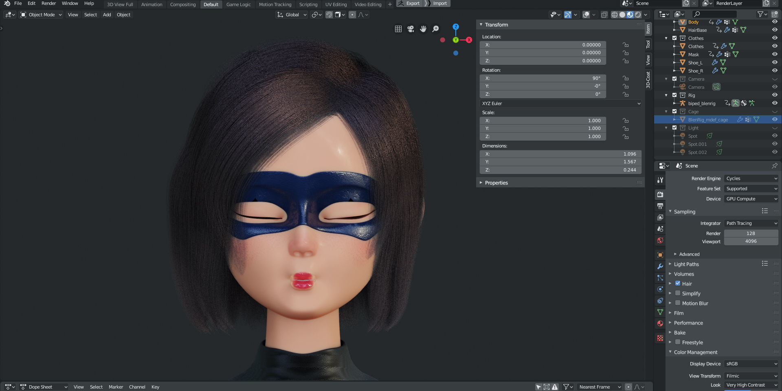Disable the Hair checkbox
Image resolution: width=782 pixels, height=391 pixels.
coord(678,283)
